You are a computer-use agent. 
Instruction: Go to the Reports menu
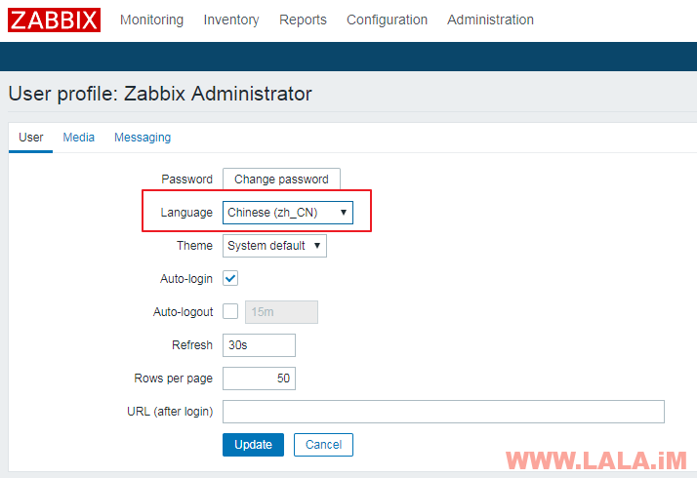point(303,20)
